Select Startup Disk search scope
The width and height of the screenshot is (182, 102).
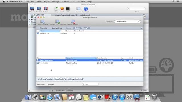click(57, 28)
